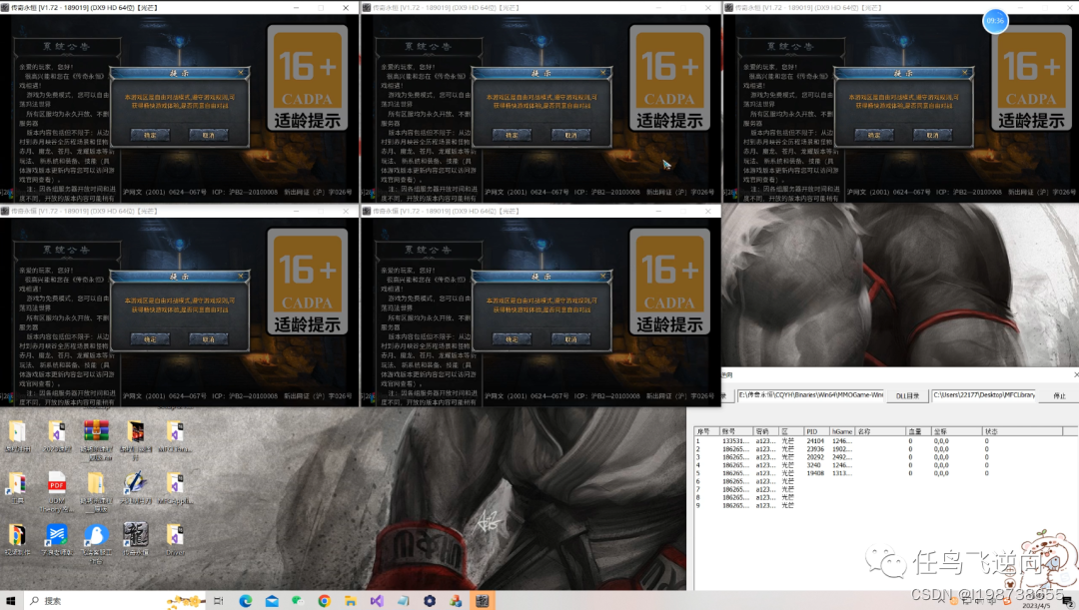Click the 名称 column header
1079x610 pixels.
tap(880, 431)
